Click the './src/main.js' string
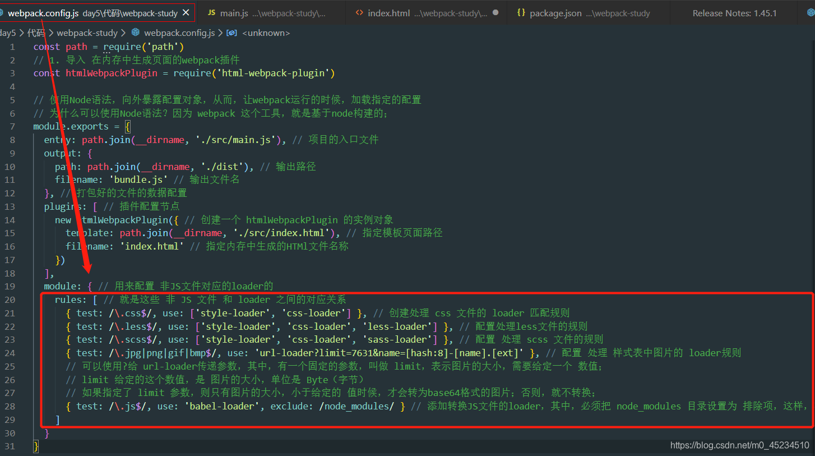The width and height of the screenshot is (815, 456). pyautogui.click(x=236, y=140)
